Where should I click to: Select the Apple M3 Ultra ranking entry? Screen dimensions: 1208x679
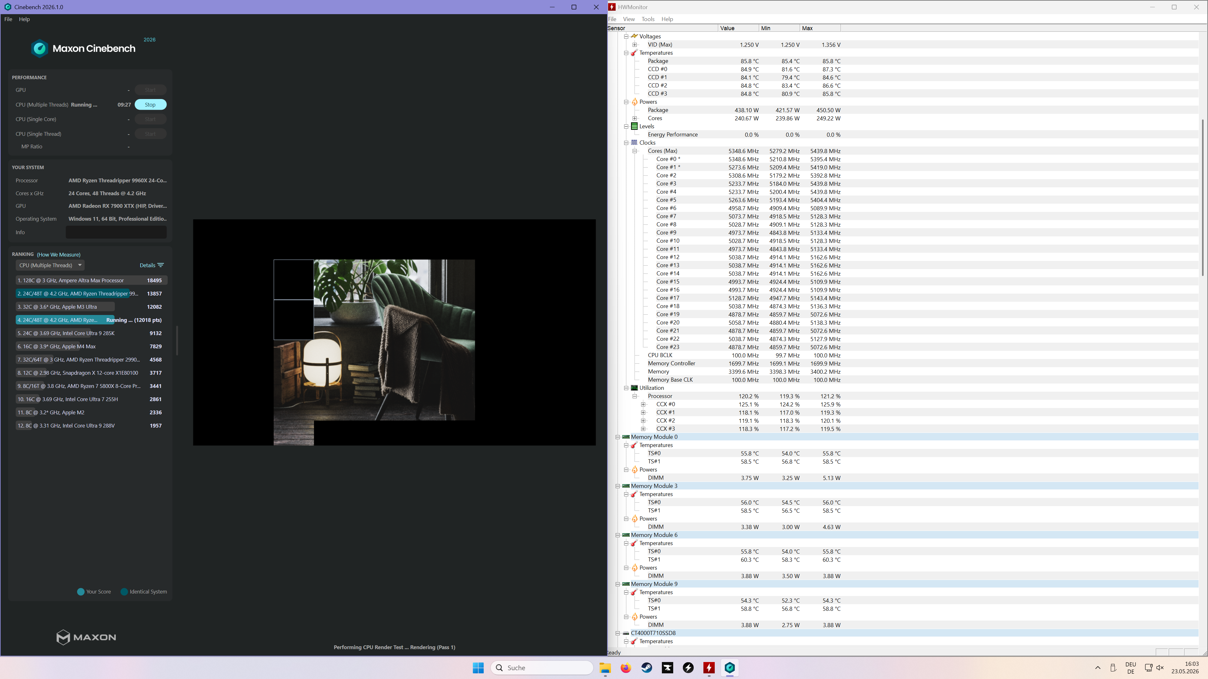click(91, 307)
